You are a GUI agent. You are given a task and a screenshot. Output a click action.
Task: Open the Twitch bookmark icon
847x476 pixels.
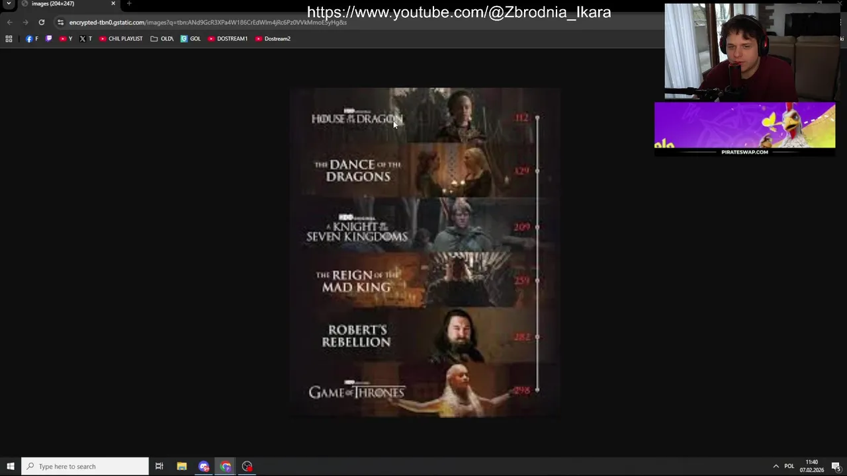(x=48, y=38)
